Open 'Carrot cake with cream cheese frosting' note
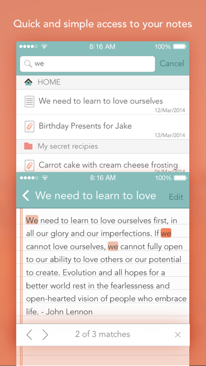This screenshot has height=366, width=206. pos(102,163)
